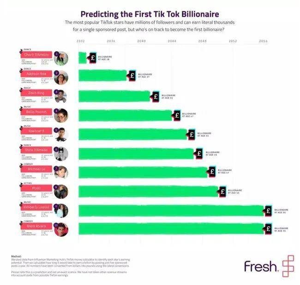Select the pound icon on Zach King's bar
This screenshot has width=300, height=285.
coord(156,96)
